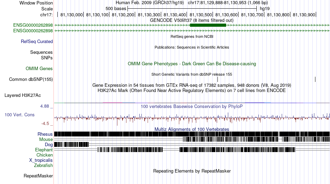Click the dark green exon block of ENSG00000262898
330x184 pixels.
click(208, 25)
